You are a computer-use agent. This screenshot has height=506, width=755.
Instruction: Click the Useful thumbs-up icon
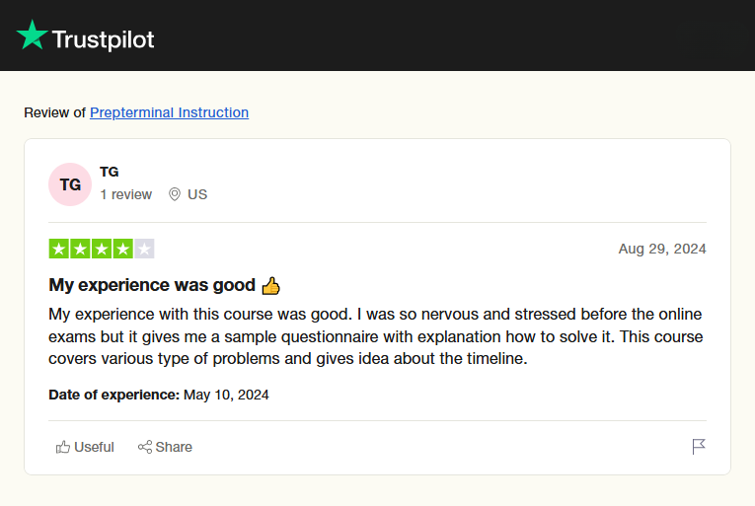tap(63, 447)
